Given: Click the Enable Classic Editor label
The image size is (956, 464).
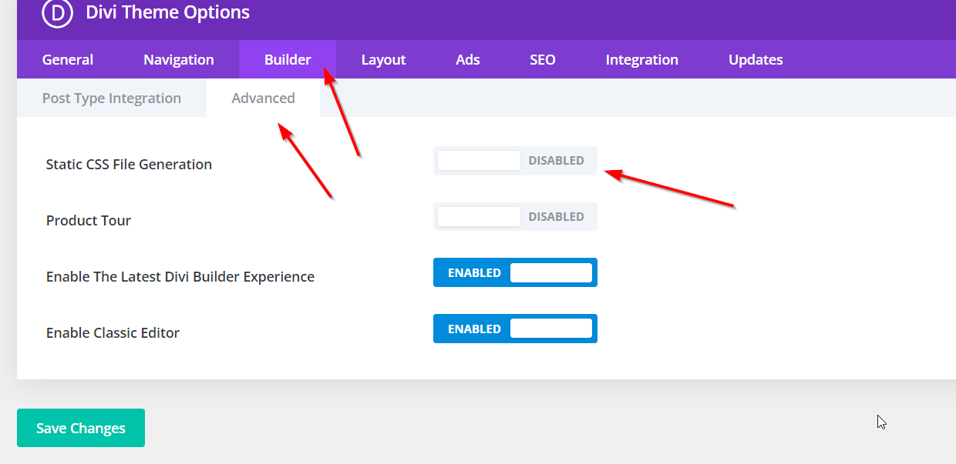Looking at the screenshot, I should click(x=113, y=333).
